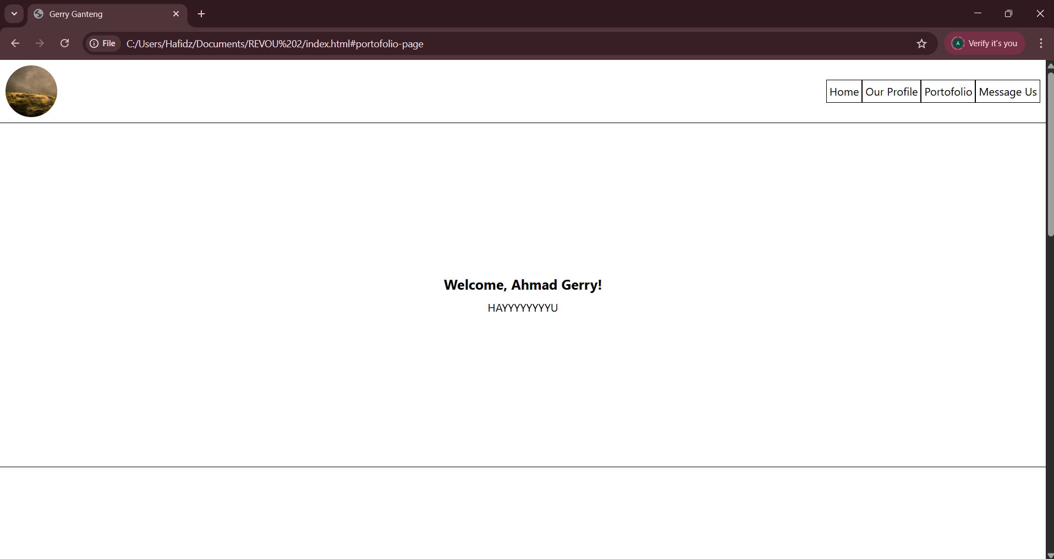Select the Gerry Ganteng browser tab
The image size is (1054, 559).
[99, 14]
